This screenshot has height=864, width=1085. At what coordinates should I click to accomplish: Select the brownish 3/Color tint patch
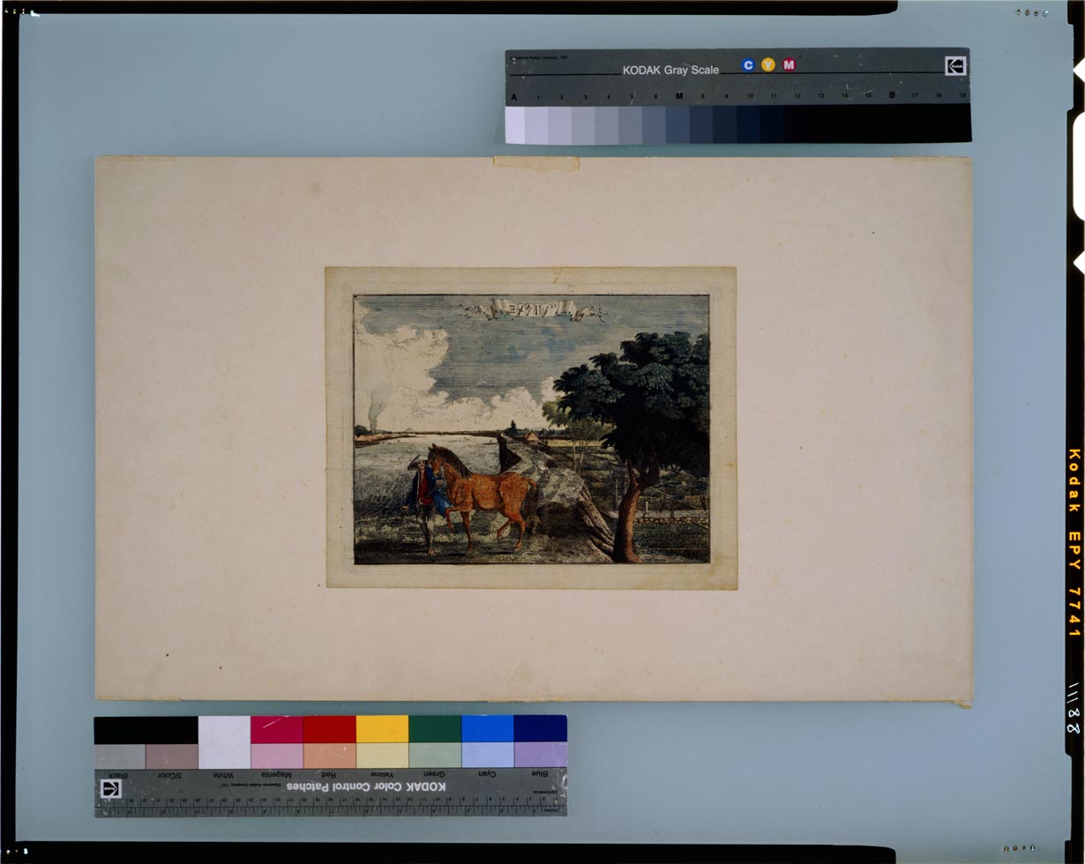click(172, 756)
